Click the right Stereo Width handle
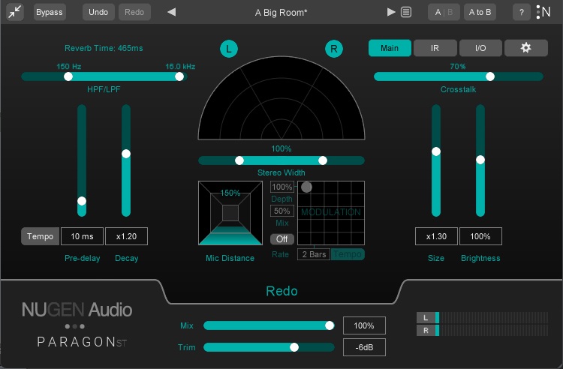The width and height of the screenshot is (563, 369). coord(323,160)
